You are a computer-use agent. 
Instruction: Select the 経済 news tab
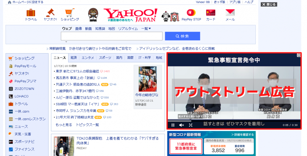[x=74, y=58]
